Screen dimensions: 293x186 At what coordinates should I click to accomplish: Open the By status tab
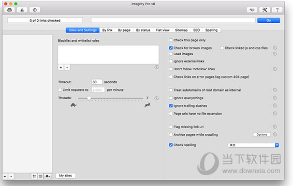[x=143, y=30]
